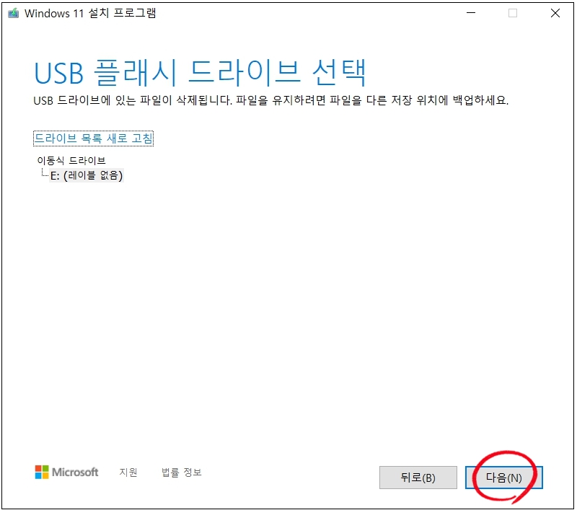Click the Windows 11 setup title bar icon
The width and height of the screenshot is (577, 510).
pos(14,13)
